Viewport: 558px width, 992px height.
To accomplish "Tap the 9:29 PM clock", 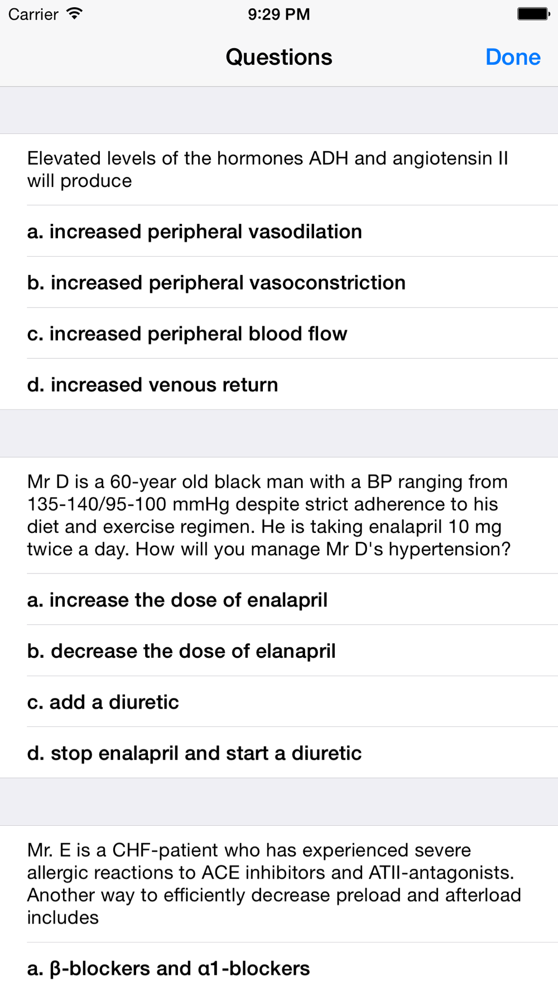I will click(279, 14).
